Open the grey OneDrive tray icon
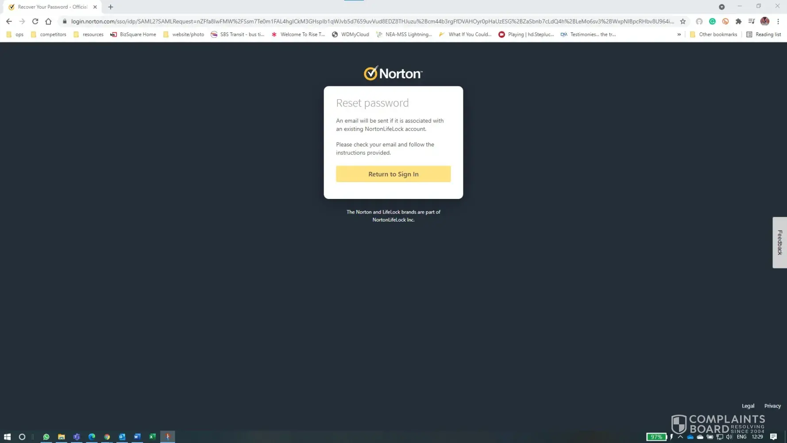 pyautogui.click(x=700, y=437)
